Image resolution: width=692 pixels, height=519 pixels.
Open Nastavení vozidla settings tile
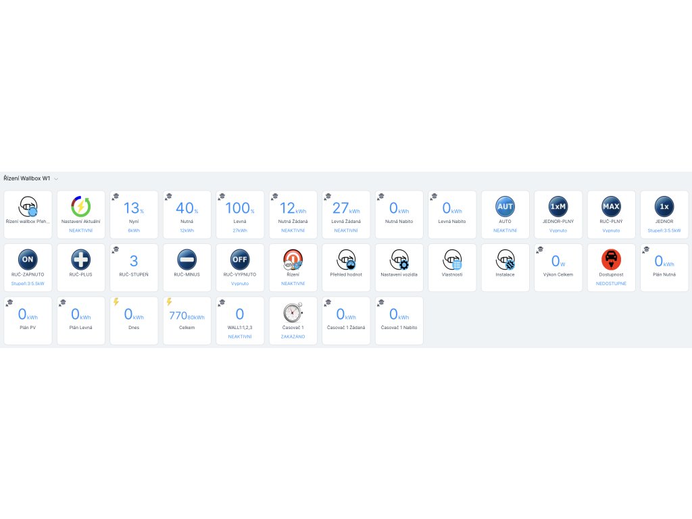point(399,268)
